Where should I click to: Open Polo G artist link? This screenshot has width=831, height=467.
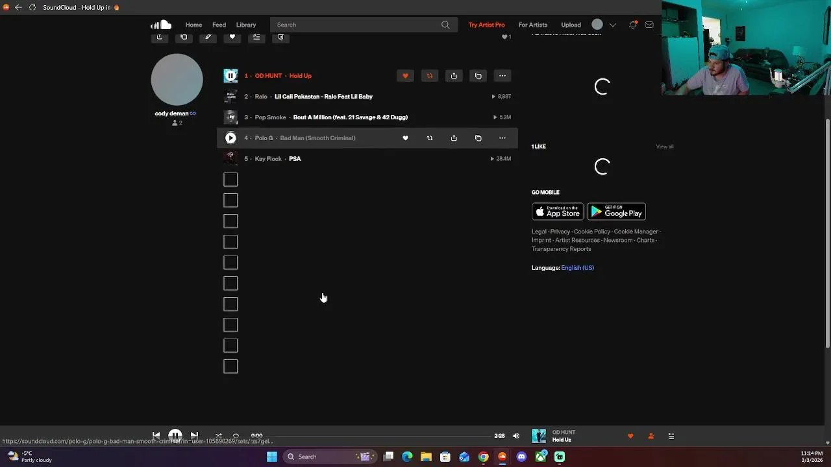[264, 138]
